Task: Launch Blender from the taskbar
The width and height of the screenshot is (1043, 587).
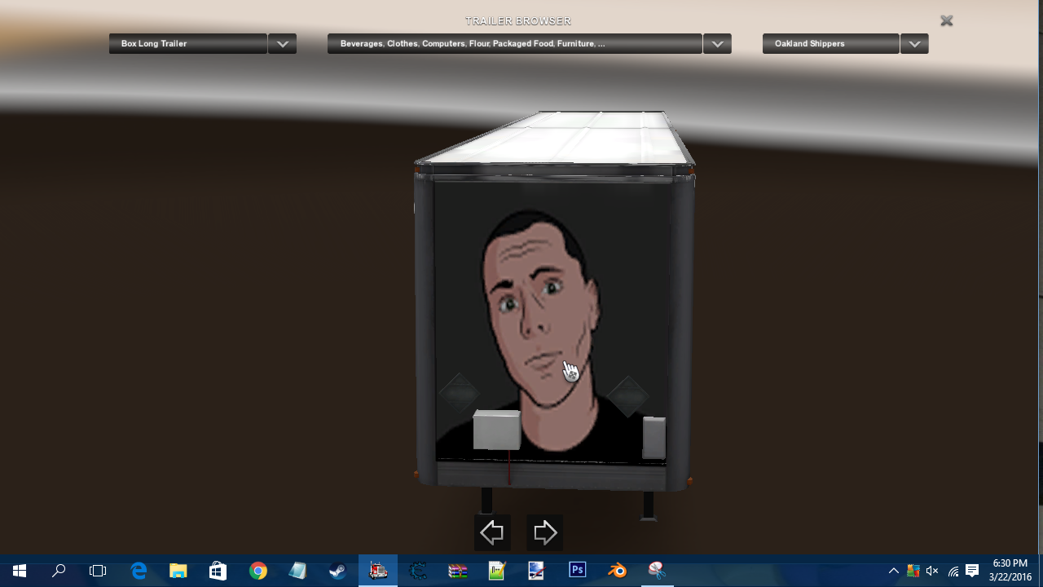Action: tap(618, 571)
